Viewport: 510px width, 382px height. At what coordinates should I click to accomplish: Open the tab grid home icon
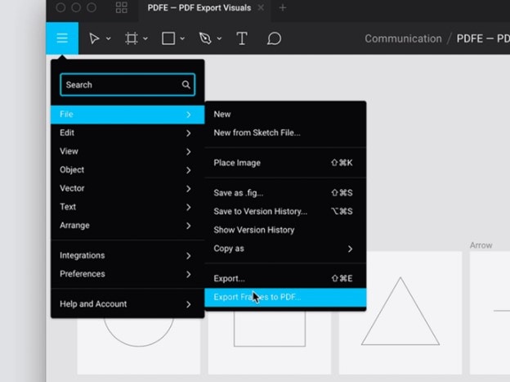coord(121,7)
